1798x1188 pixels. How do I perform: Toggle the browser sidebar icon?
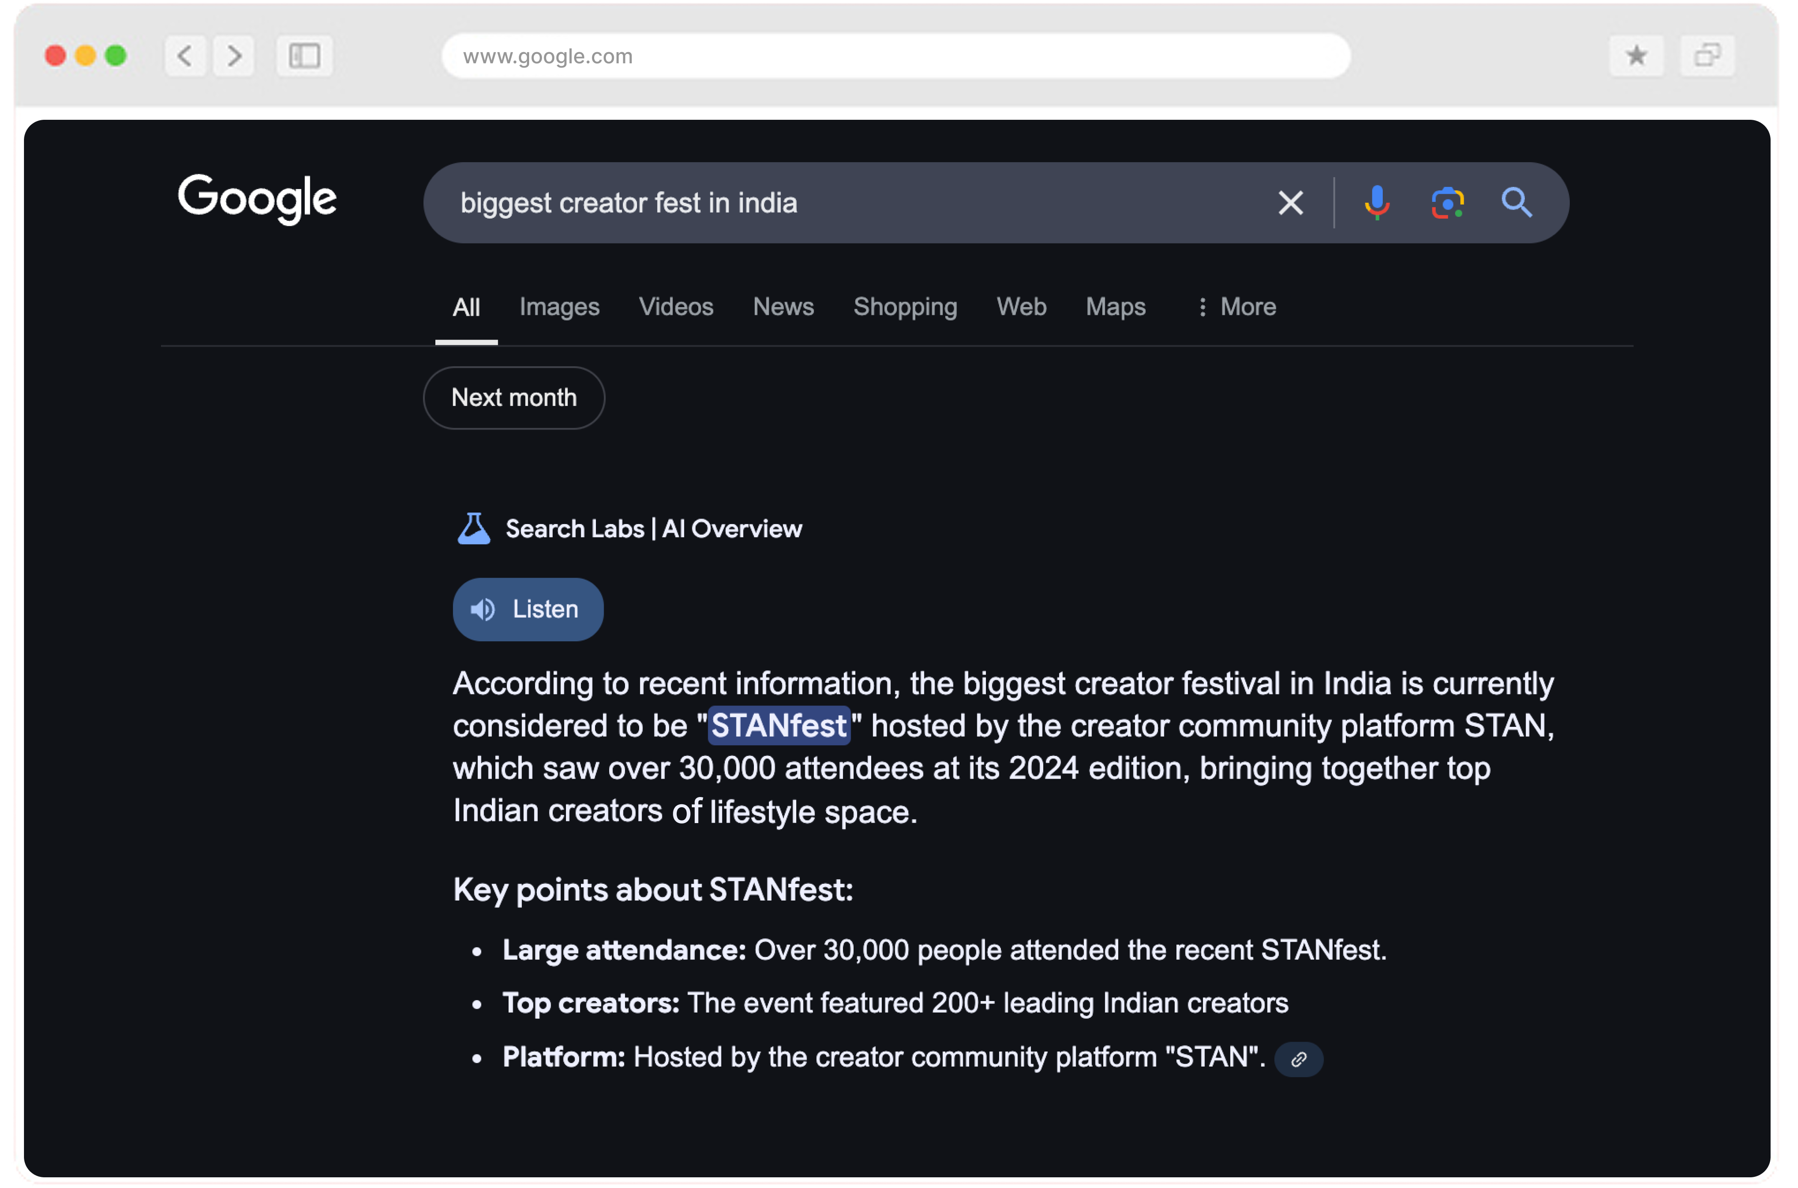(x=304, y=55)
